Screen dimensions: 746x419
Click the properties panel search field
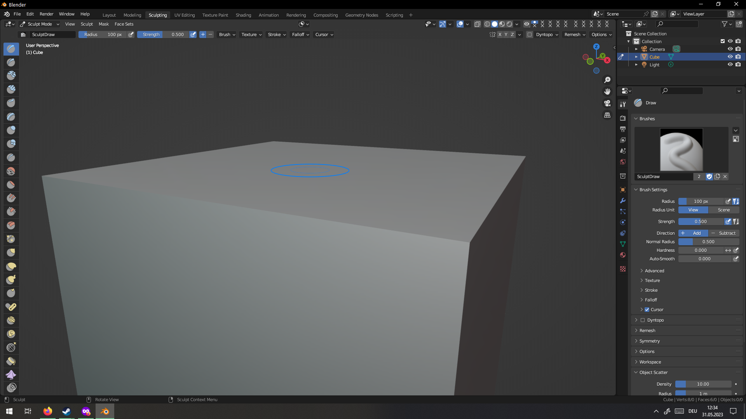682,91
